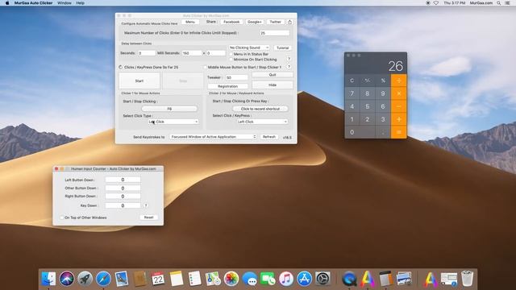Check On Top of Other Windows
516x290 pixels.
point(61,217)
